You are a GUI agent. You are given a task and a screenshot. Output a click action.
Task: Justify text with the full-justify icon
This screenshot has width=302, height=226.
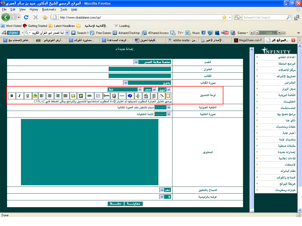point(65,96)
